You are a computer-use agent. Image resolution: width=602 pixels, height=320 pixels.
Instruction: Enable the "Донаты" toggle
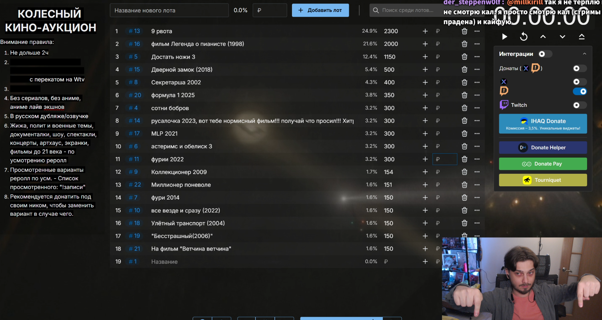tap(579, 68)
